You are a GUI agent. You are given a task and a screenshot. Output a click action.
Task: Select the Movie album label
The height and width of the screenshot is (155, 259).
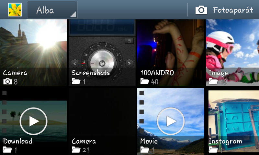point(149,141)
